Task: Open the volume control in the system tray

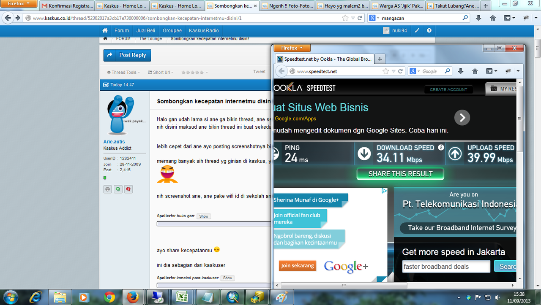Action: (497, 297)
